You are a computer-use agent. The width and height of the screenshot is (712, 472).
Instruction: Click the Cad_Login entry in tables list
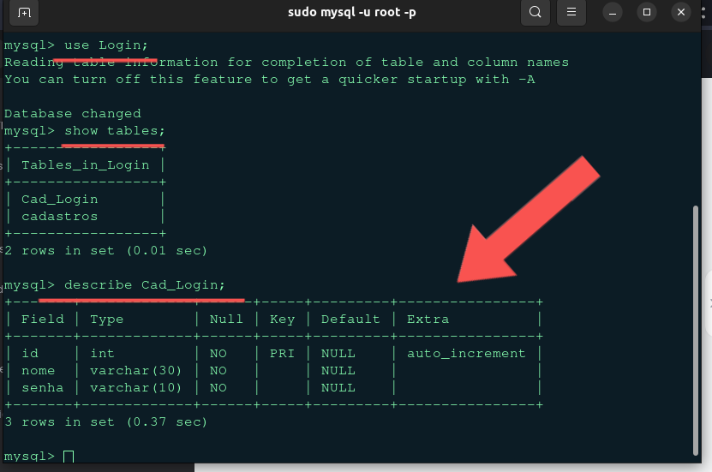tap(59, 200)
